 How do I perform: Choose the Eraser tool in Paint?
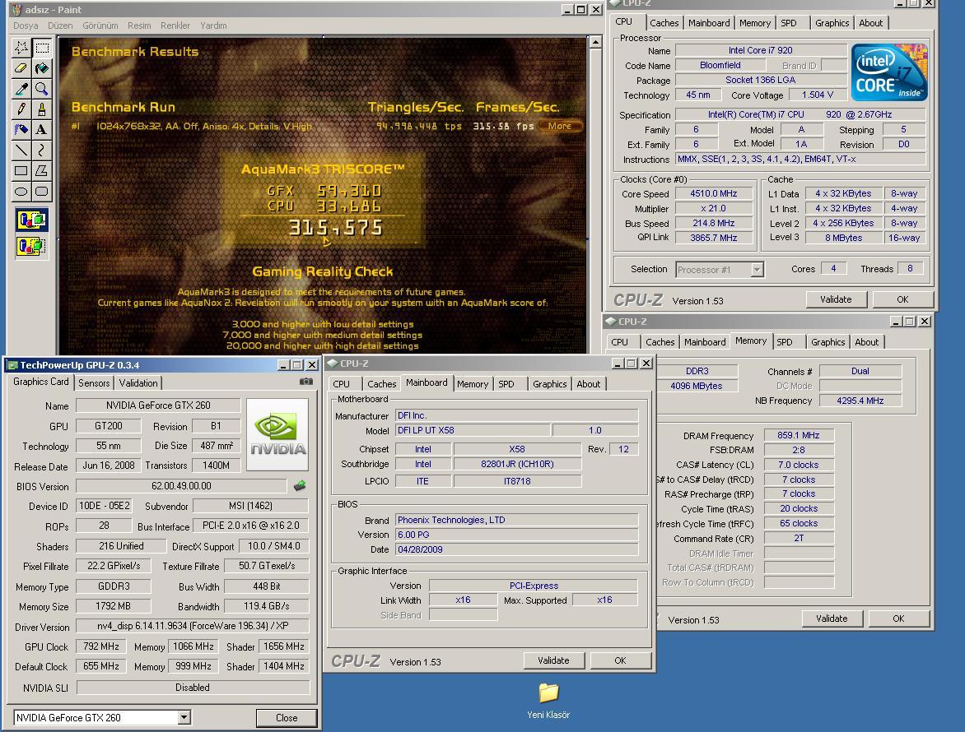[x=21, y=68]
